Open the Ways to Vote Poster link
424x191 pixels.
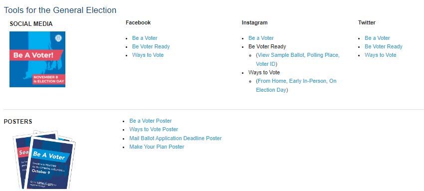[154, 129]
